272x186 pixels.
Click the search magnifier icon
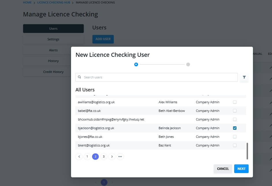79,77
